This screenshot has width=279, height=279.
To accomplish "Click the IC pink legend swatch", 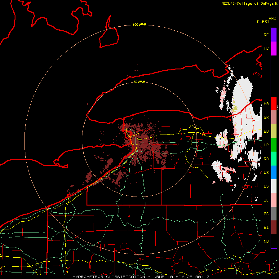I will pos(274,200).
